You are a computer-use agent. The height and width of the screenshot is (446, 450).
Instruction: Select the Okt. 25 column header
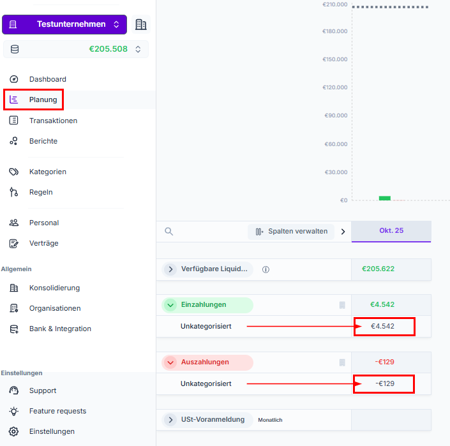click(x=391, y=231)
